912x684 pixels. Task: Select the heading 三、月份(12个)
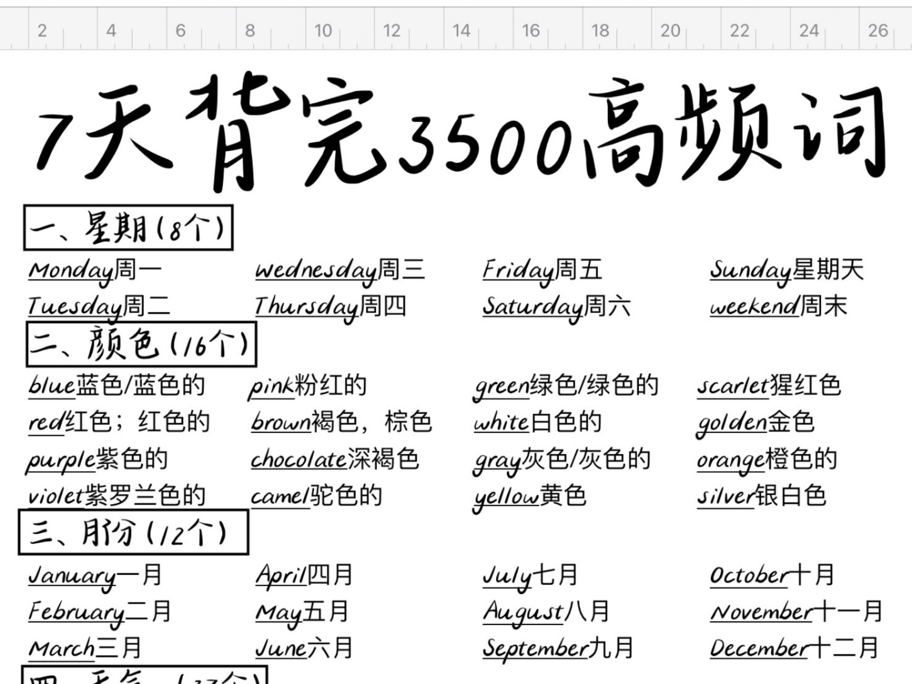133,532
